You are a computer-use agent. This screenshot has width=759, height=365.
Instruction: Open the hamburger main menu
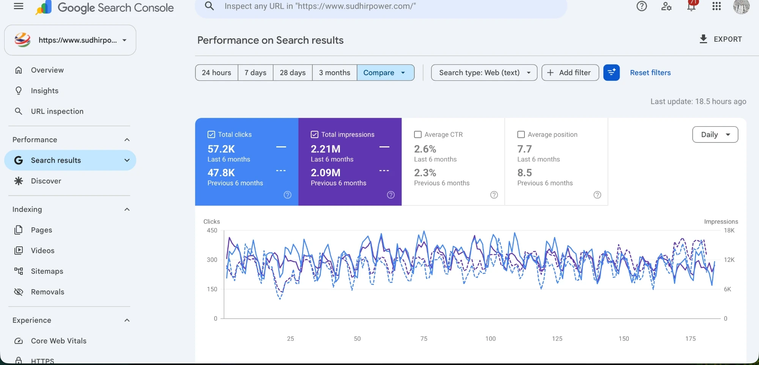pos(18,6)
